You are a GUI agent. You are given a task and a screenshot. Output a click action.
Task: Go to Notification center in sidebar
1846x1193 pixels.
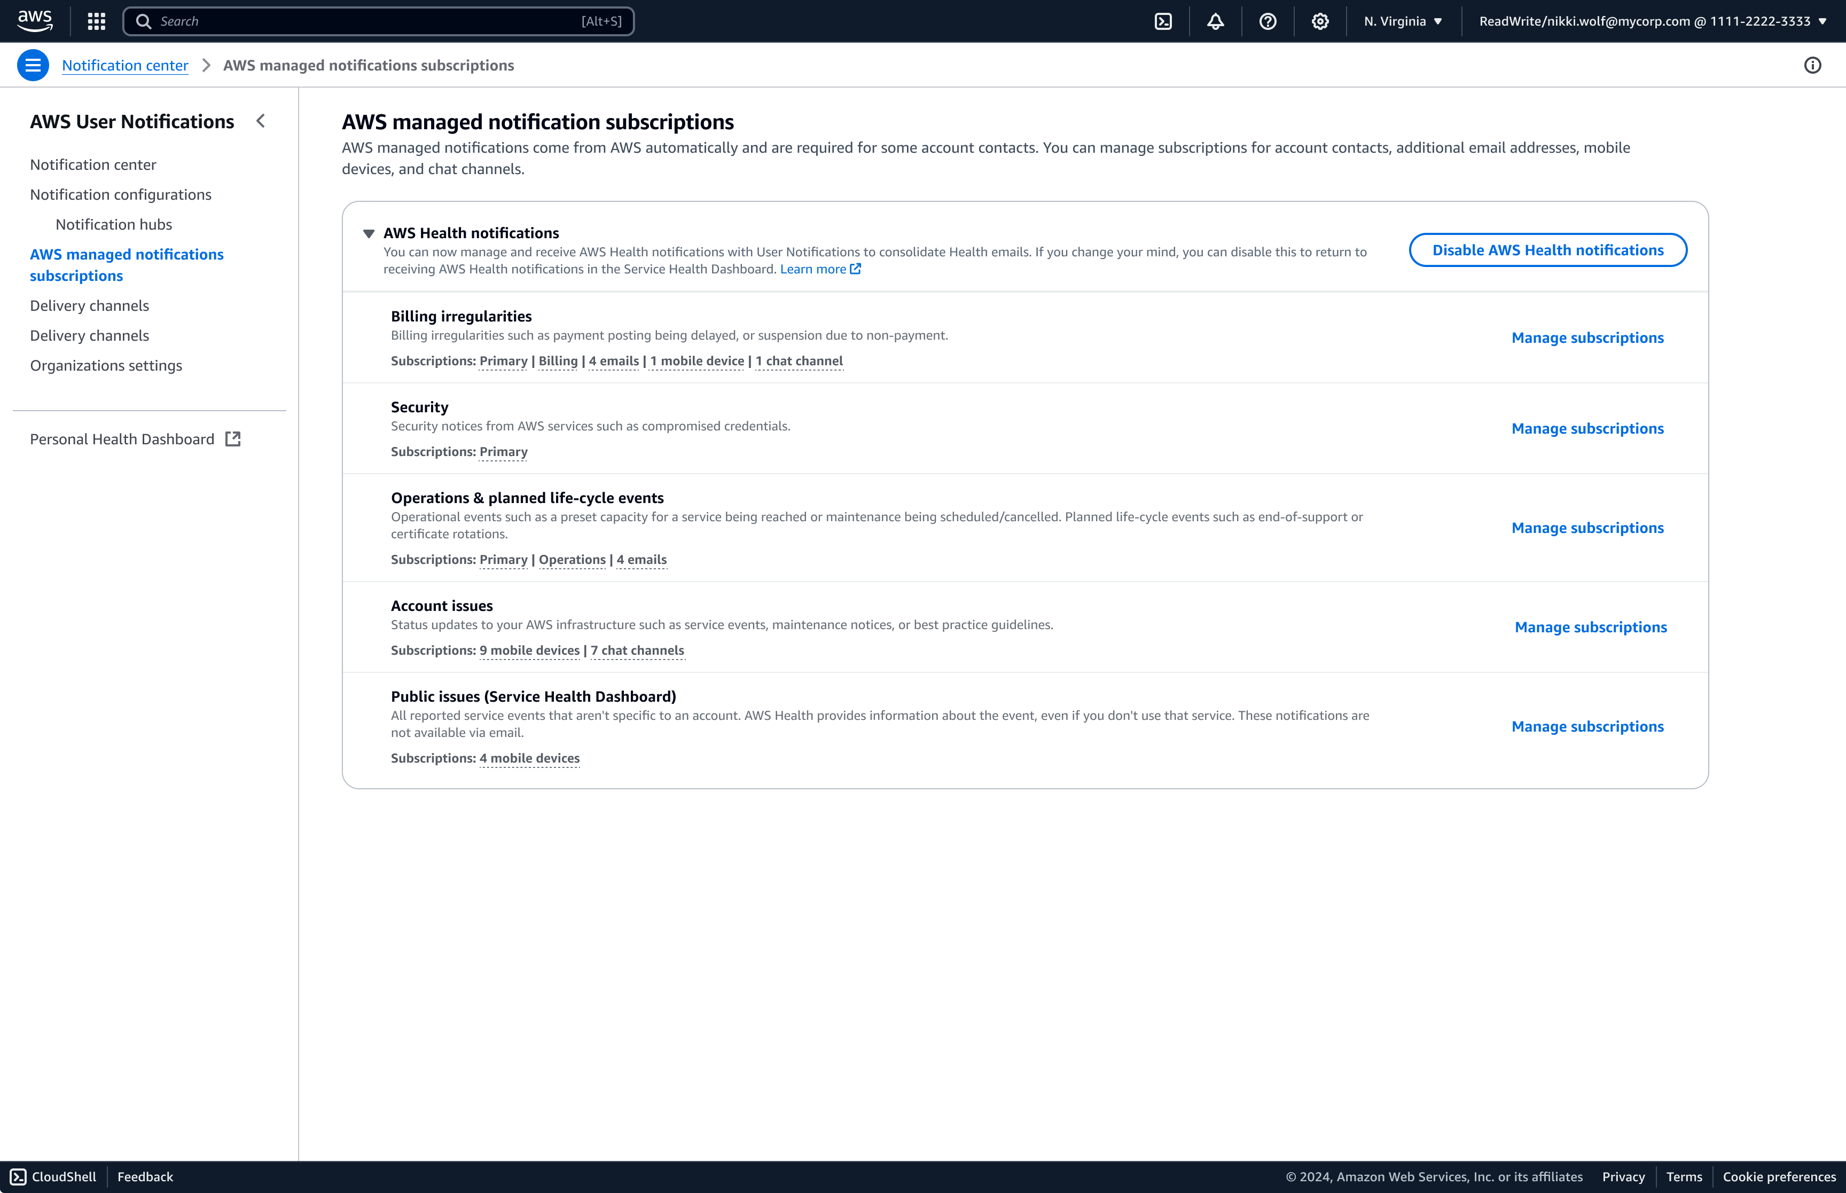[x=93, y=164]
